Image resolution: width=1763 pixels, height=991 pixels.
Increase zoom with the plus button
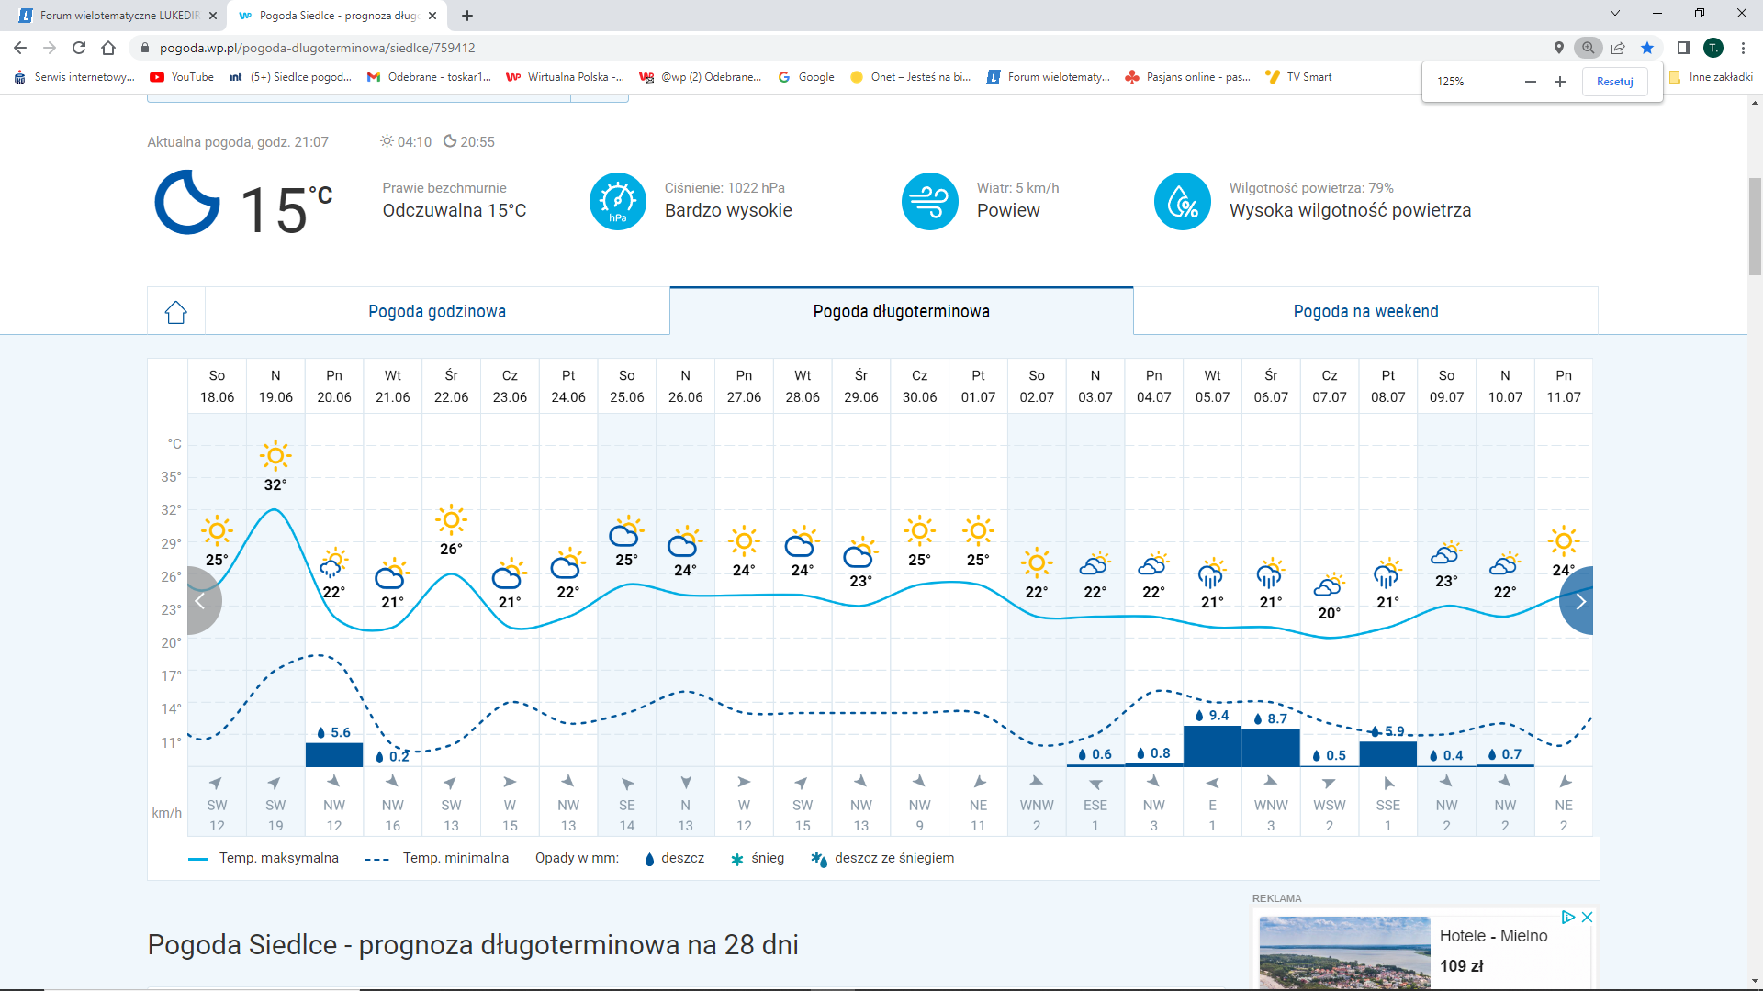pyautogui.click(x=1559, y=82)
